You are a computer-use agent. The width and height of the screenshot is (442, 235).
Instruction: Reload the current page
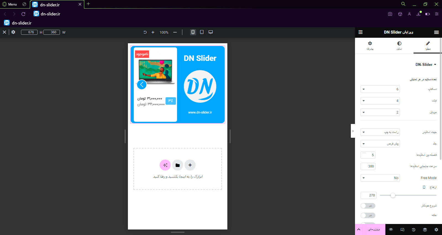coord(23,14)
